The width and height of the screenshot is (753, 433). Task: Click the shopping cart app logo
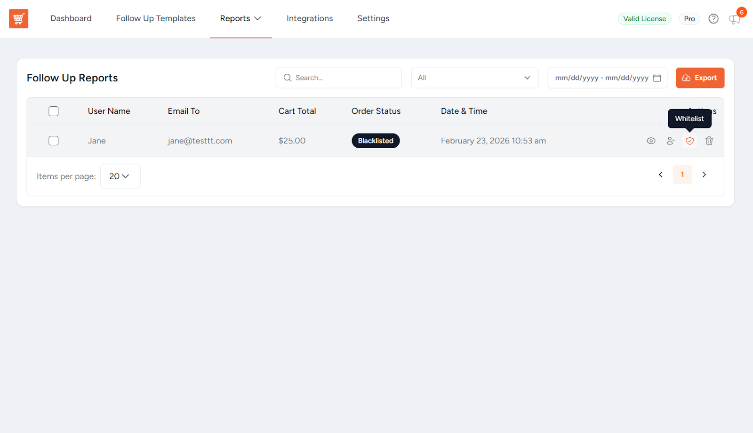(19, 19)
